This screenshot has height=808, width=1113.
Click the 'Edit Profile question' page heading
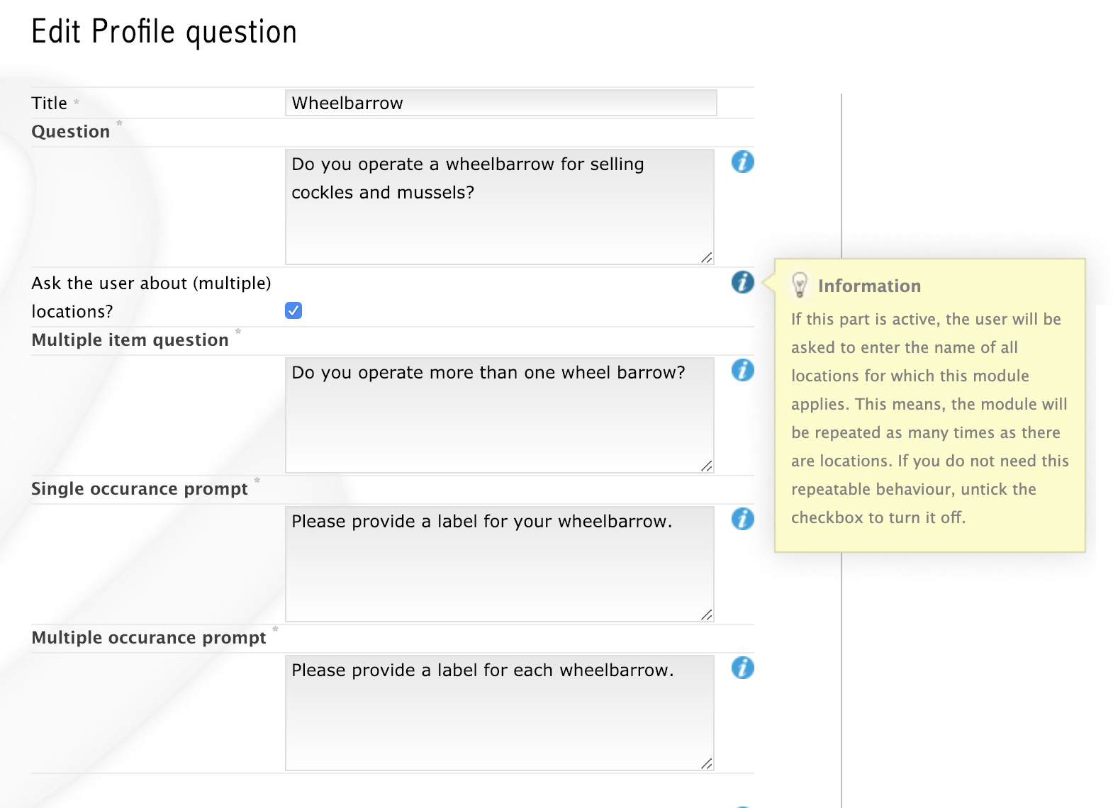pos(164,32)
